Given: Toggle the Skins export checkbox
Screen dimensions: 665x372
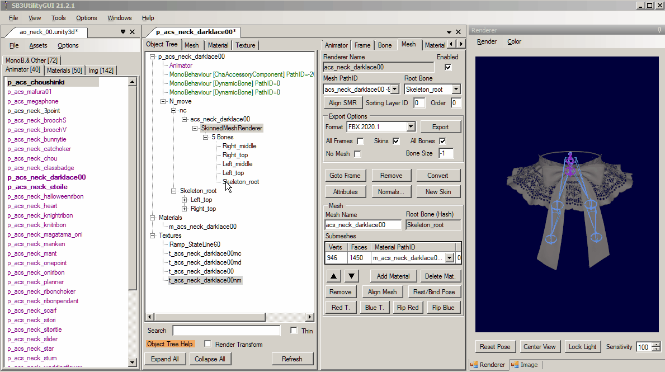Looking at the screenshot, I should tap(396, 141).
